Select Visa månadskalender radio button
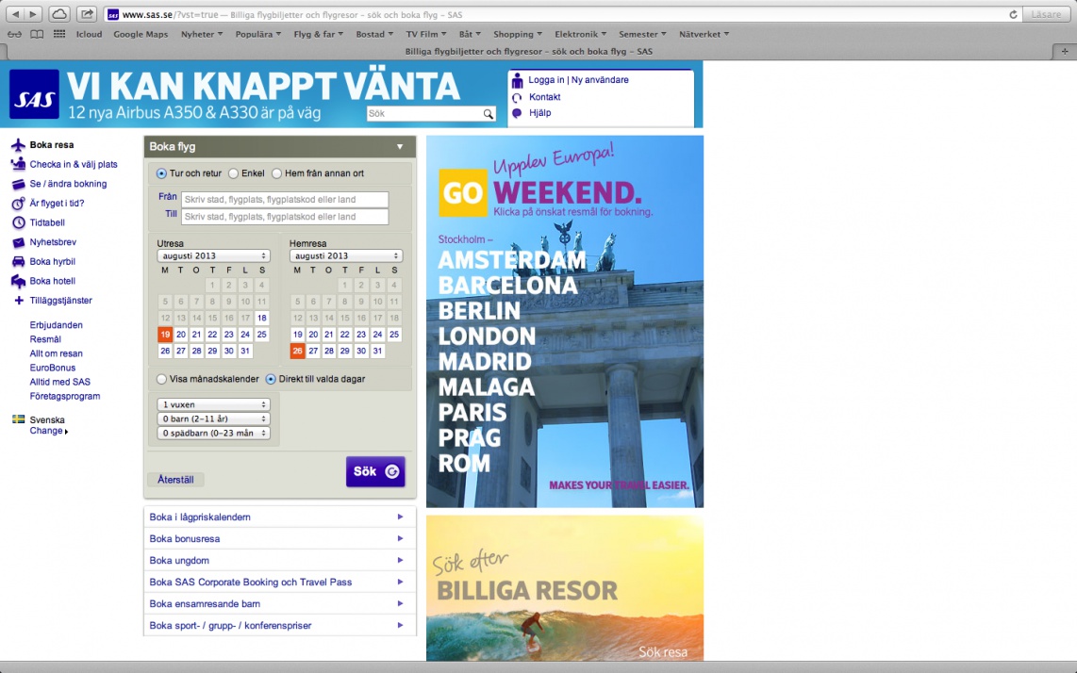The width and height of the screenshot is (1077, 673). coord(161,379)
